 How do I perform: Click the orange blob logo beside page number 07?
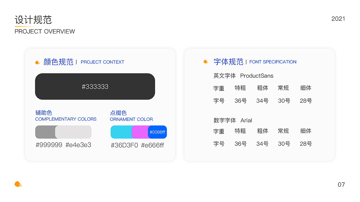[18, 184]
